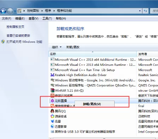Open the 文件(F) menu
The height and width of the screenshot is (139, 158).
(x=6, y=18)
